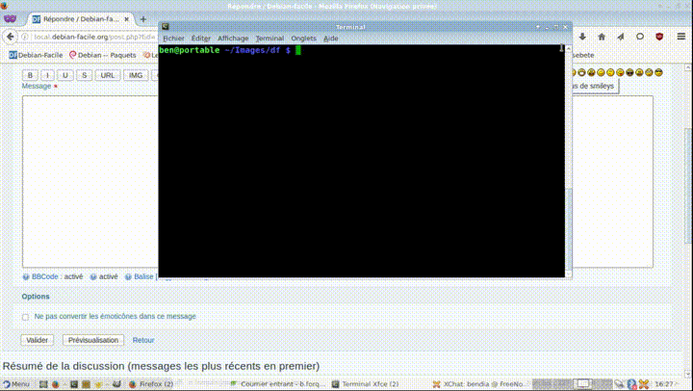Open the terminal Fichier menu
This screenshot has width=693, height=391.
(173, 39)
